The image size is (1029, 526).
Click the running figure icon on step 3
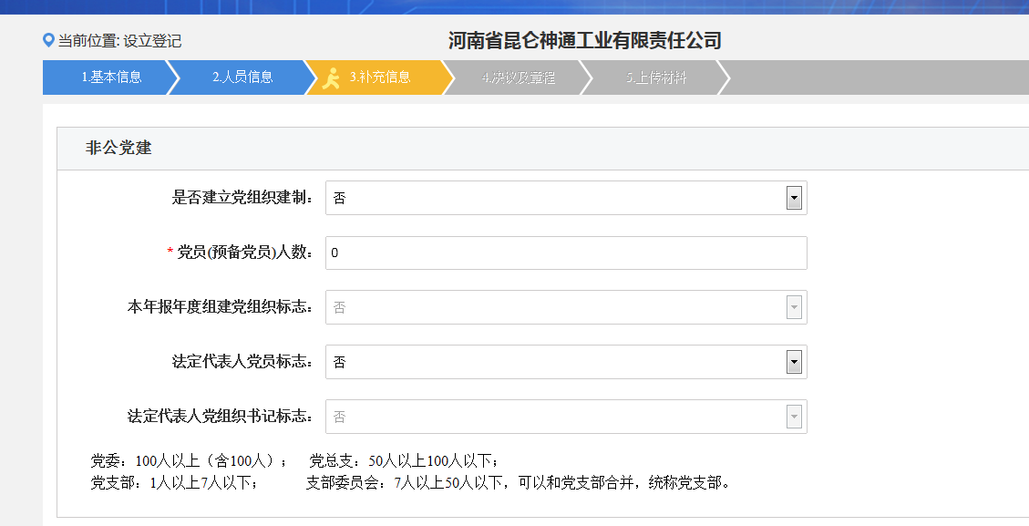click(x=332, y=77)
